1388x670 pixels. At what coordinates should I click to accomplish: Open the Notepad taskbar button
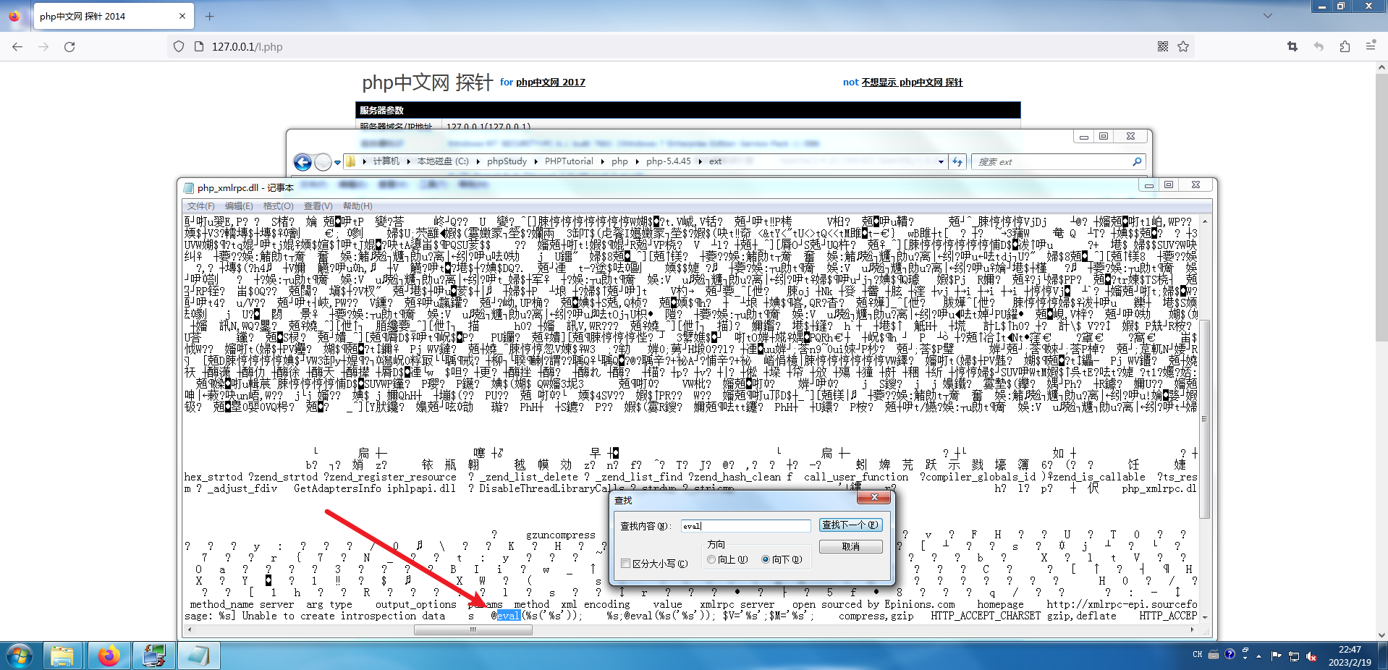(198, 656)
